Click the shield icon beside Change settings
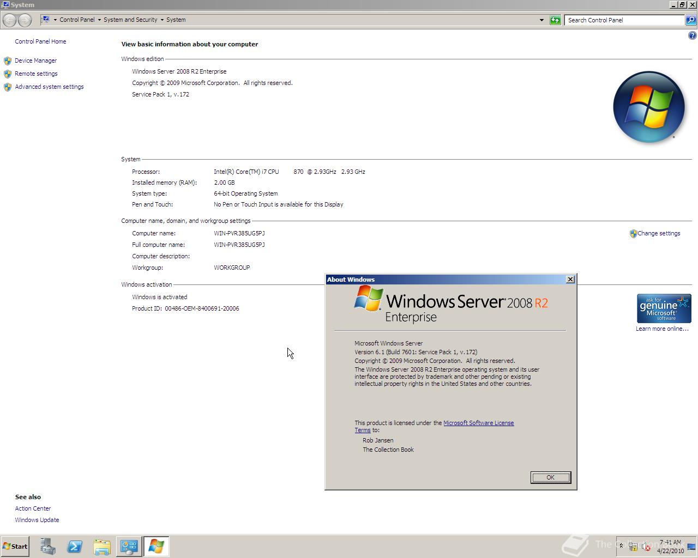 633,233
